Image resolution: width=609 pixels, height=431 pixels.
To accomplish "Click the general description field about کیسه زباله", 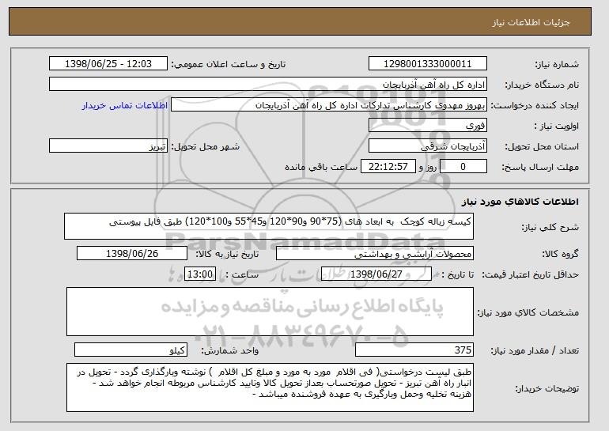I will (x=269, y=226).
